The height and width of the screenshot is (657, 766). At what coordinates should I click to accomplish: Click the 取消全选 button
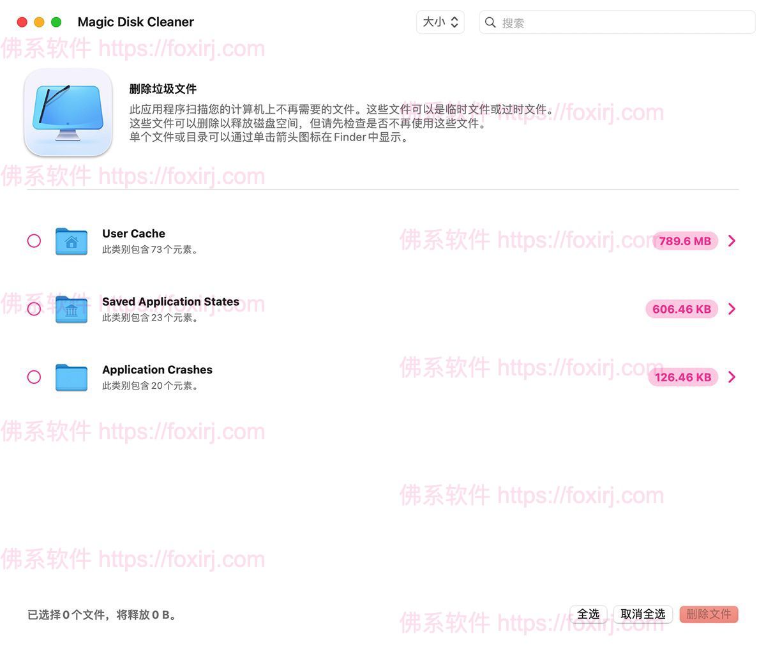point(643,614)
